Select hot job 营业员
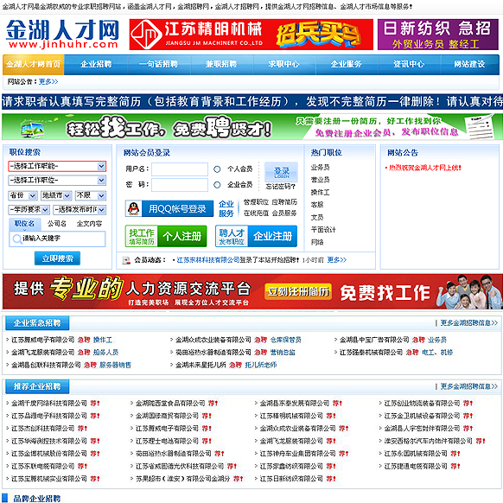Screen dimensions: 503x503 pos(320,180)
